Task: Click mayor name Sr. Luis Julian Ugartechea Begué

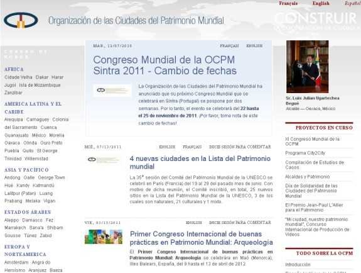Action: pos(313,101)
